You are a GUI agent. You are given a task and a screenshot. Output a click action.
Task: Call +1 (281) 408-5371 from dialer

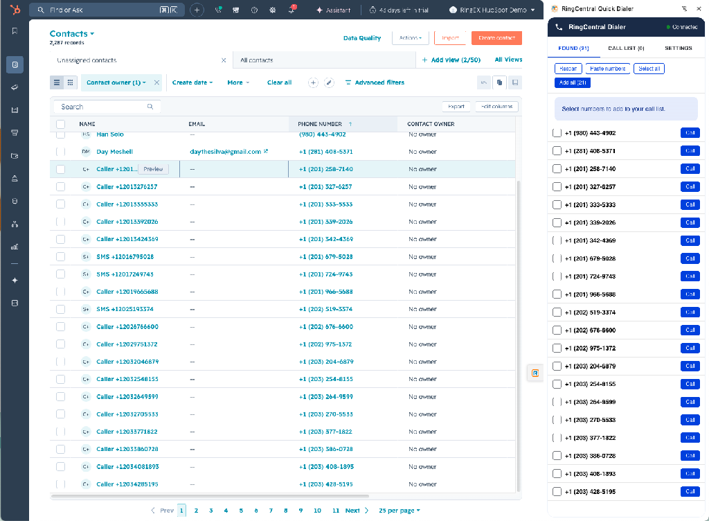point(690,150)
